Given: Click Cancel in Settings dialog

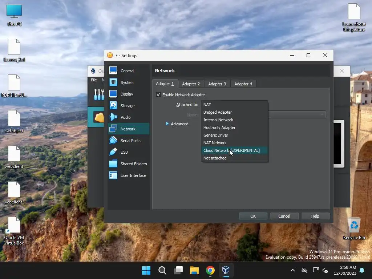Looking at the screenshot, I should [284, 216].
